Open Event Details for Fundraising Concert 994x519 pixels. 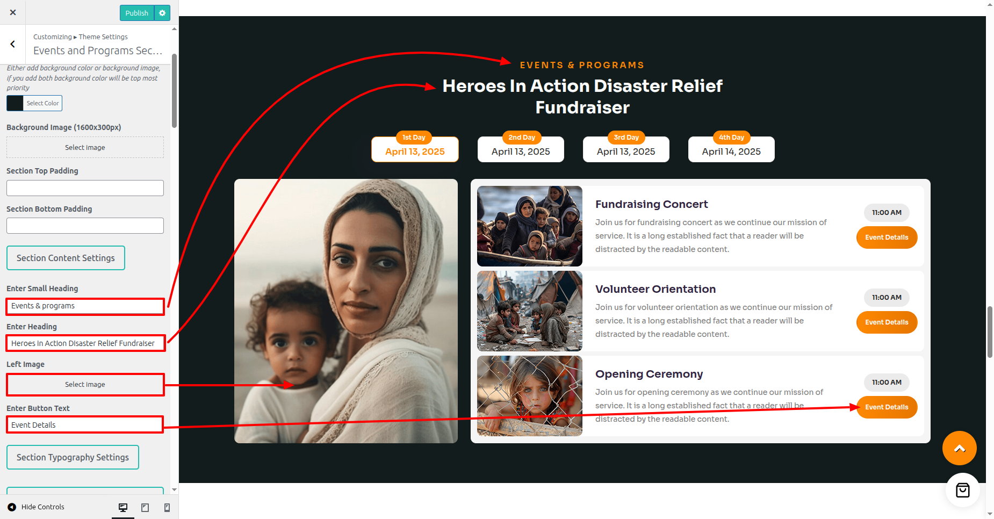tap(887, 237)
